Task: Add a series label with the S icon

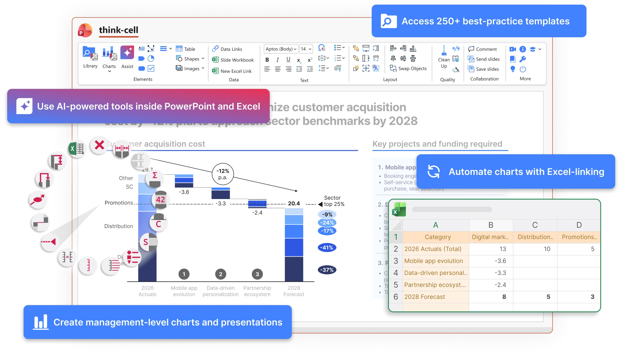Action: 148,242
